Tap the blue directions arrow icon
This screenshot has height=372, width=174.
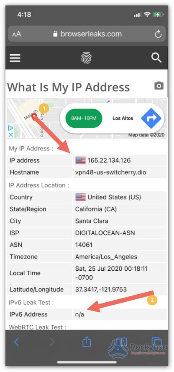coord(151,118)
